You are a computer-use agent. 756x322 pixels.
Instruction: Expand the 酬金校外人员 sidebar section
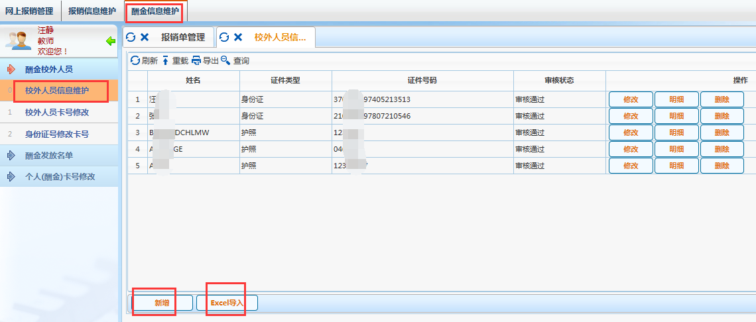(x=11, y=69)
